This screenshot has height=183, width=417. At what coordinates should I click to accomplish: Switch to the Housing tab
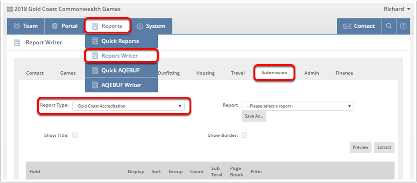click(205, 73)
